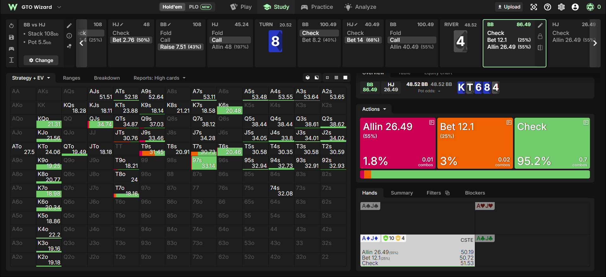Click the Change button
Image resolution: width=606 pixels, height=277 pixels.
tap(41, 60)
